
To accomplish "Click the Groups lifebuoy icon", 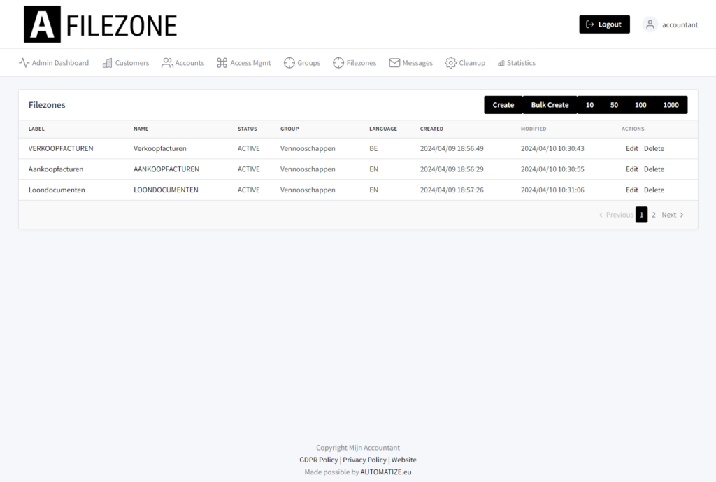I will 289,62.
